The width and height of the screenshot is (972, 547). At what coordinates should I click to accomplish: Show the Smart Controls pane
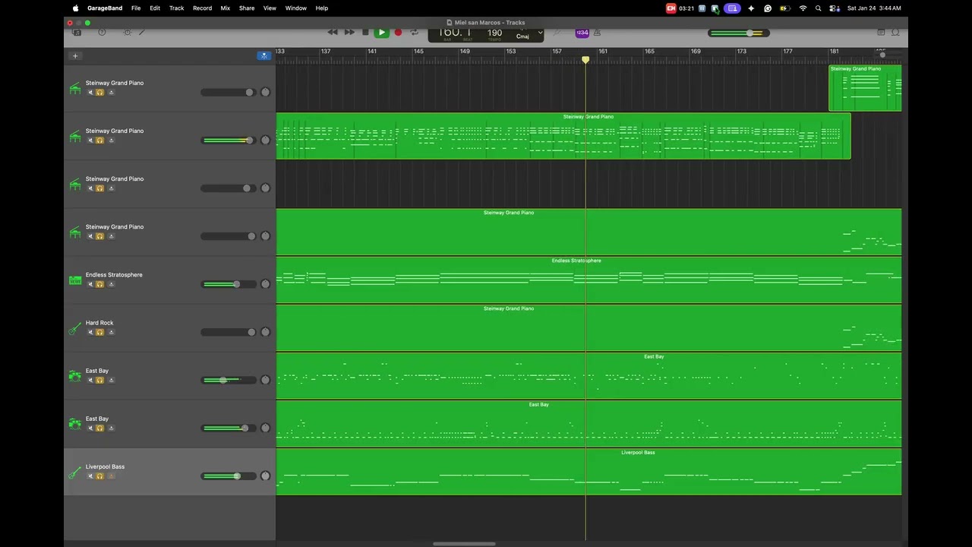(x=127, y=33)
